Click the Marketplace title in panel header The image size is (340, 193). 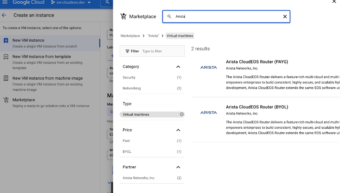click(x=143, y=17)
